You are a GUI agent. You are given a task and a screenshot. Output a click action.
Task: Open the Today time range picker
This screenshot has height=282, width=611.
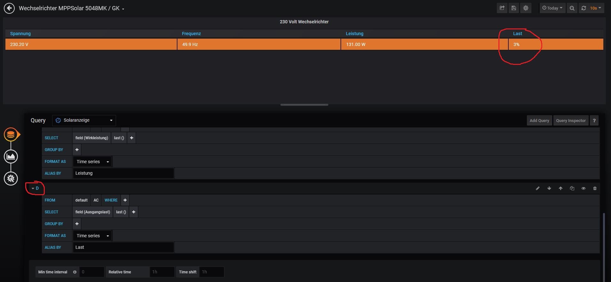coord(552,8)
